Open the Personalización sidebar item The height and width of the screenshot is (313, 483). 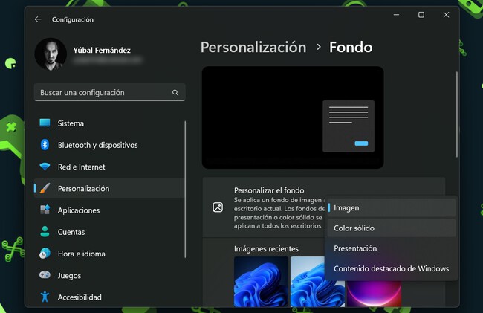click(x=83, y=189)
